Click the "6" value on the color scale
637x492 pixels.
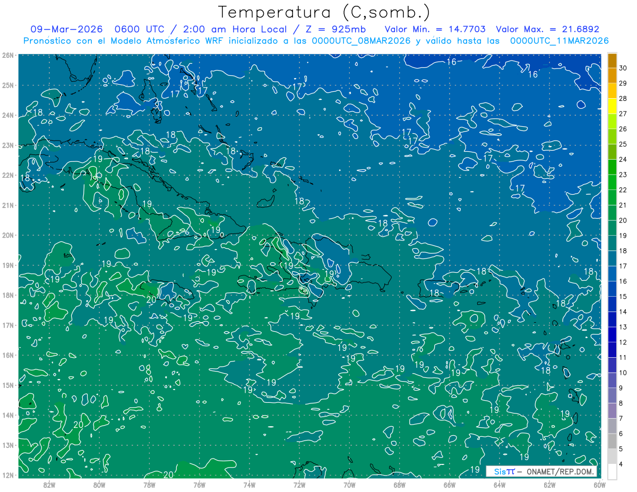622,434
